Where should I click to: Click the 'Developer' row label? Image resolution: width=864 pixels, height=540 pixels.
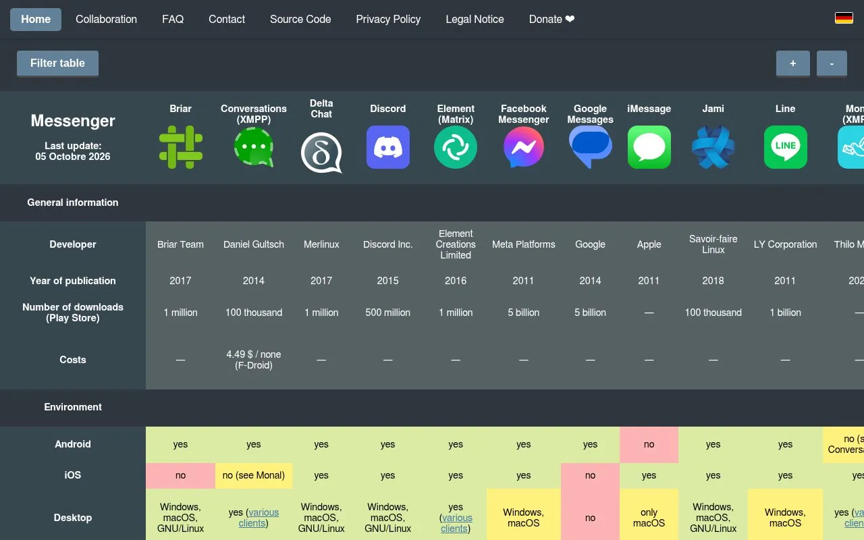[x=73, y=244]
